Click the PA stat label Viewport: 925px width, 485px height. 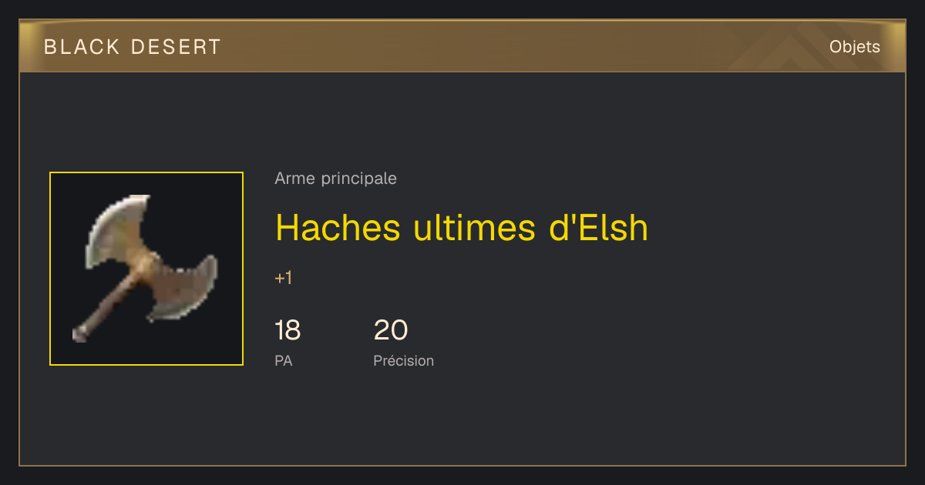point(284,360)
